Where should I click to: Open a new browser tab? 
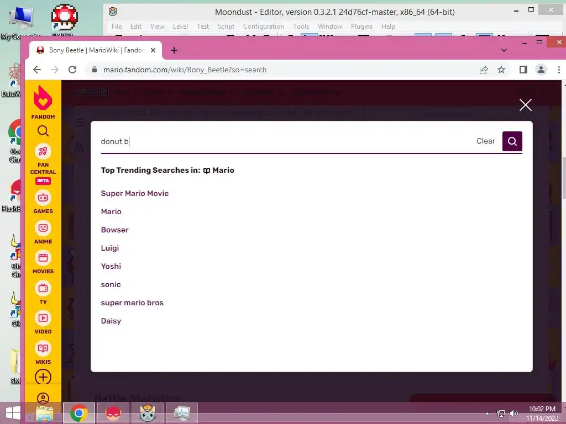point(174,50)
